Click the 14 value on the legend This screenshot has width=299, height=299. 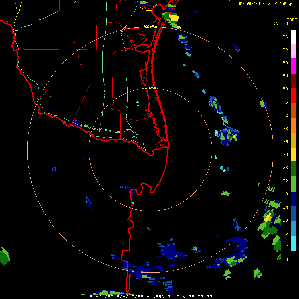click(x=285, y=207)
